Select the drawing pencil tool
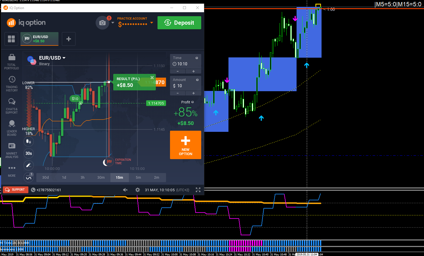 (28, 165)
